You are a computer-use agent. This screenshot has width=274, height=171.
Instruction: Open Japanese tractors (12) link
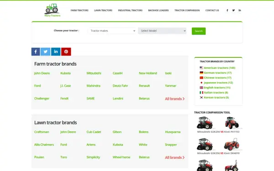coord(218,83)
